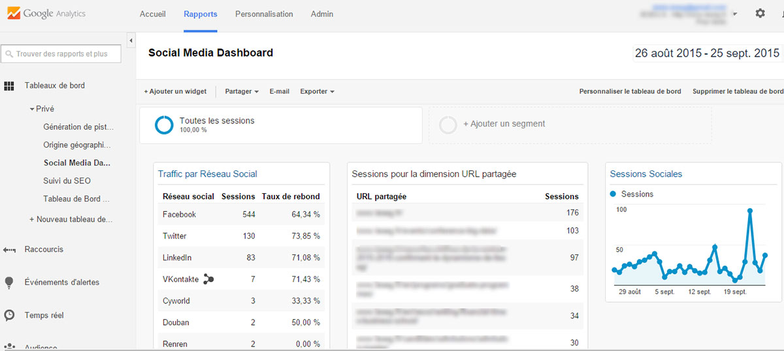Click the Tableaux de bord grid icon

(9, 85)
